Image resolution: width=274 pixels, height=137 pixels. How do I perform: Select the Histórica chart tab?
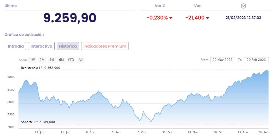point(68,46)
